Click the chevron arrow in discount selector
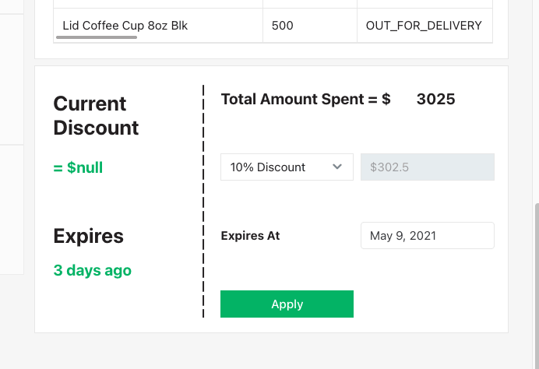539x369 pixels. click(x=337, y=167)
